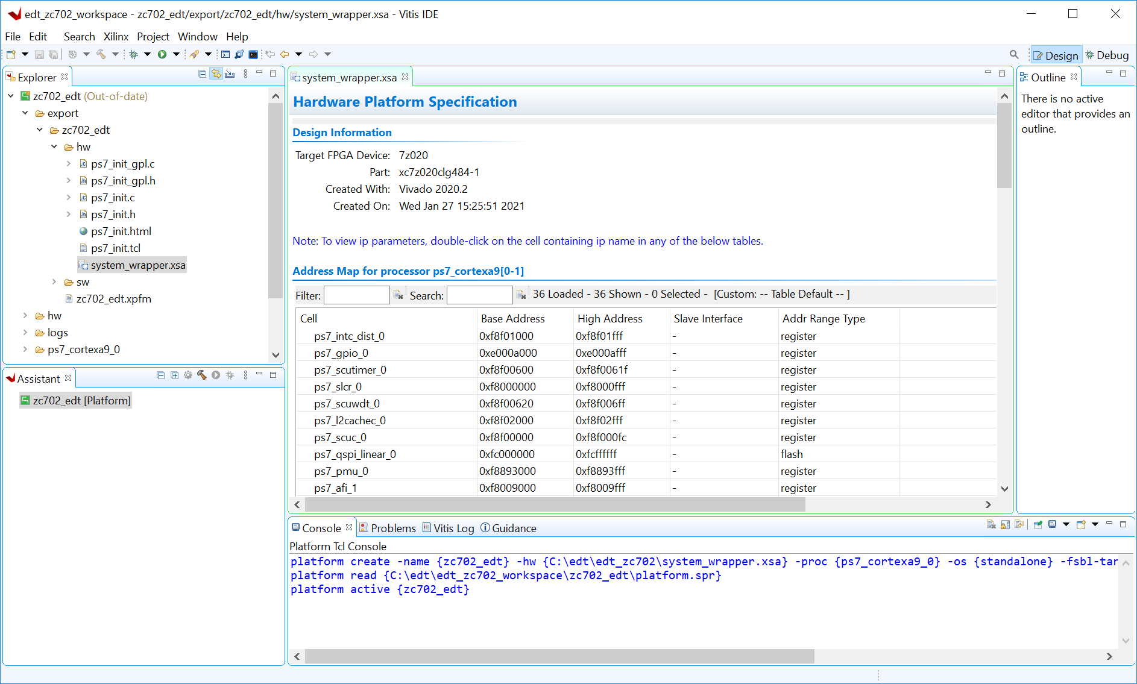Switch to the Debug perspective
The height and width of the screenshot is (684, 1137).
1107,55
